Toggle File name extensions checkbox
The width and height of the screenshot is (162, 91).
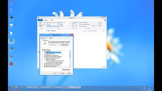[80, 24]
